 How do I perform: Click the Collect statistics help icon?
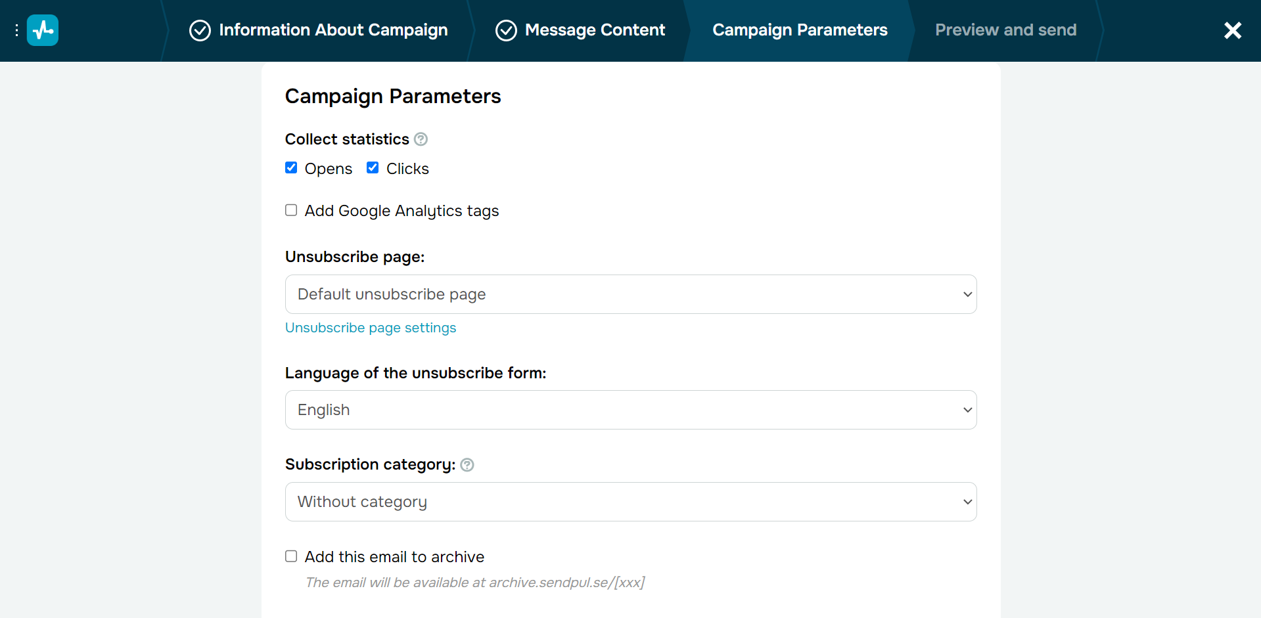pos(421,139)
